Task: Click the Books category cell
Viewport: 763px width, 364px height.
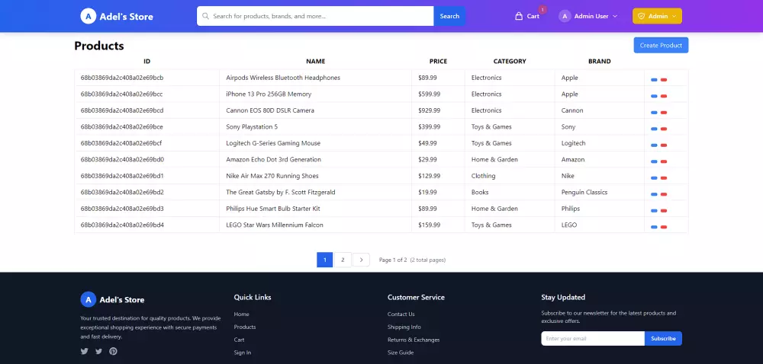Action: [480, 192]
